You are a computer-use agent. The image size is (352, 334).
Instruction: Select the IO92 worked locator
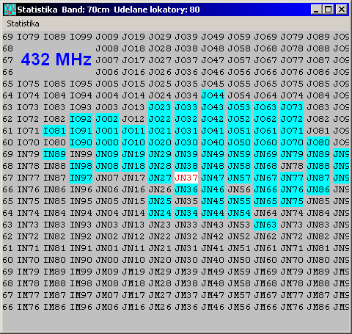pos(81,119)
